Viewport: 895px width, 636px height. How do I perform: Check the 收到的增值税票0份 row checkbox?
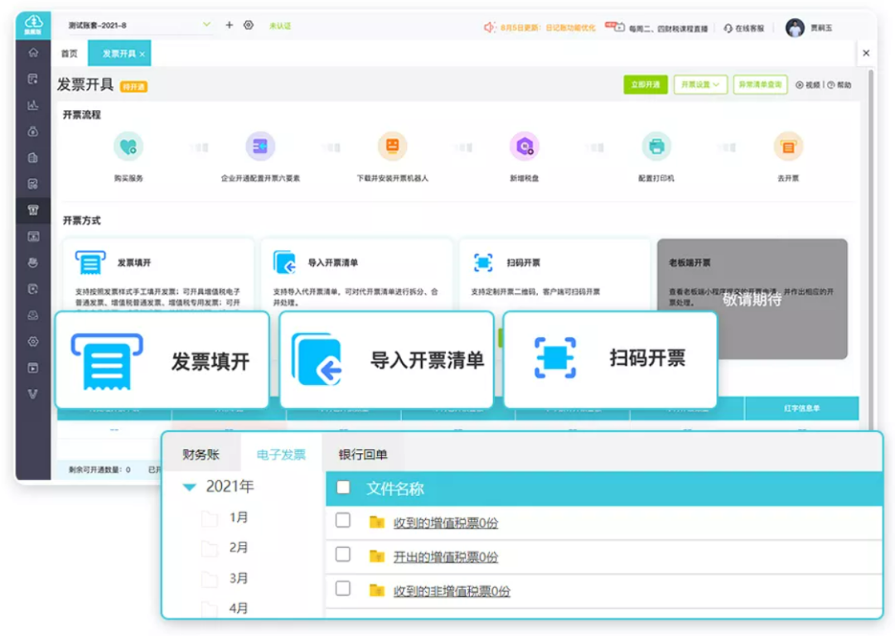tap(343, 520)
